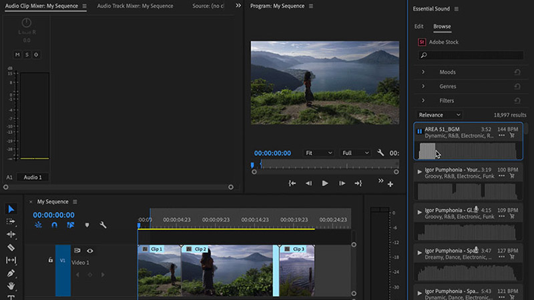
Task: Open the Fit zoom level dropdown
Action: pos(318,153)
